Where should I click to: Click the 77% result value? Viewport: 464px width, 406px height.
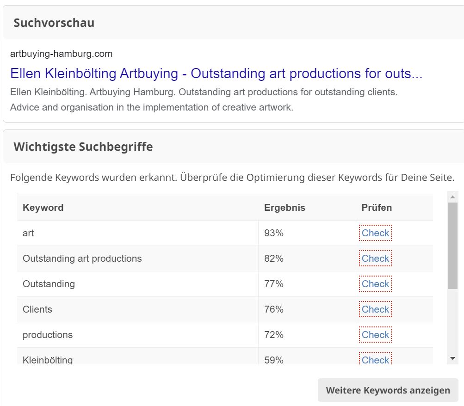274,284
